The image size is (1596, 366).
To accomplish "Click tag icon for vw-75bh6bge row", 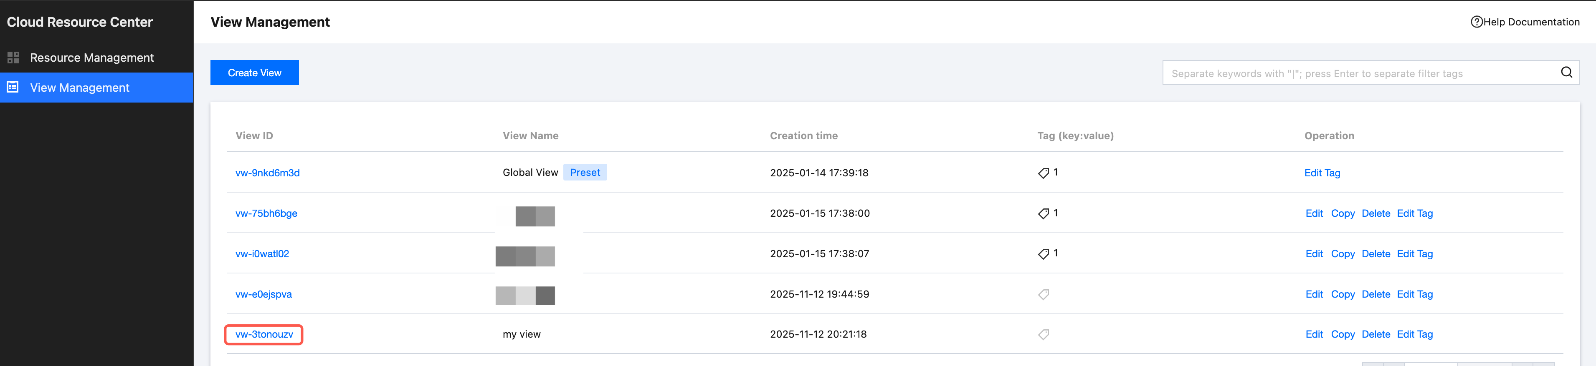I will tap(1044, 213).
